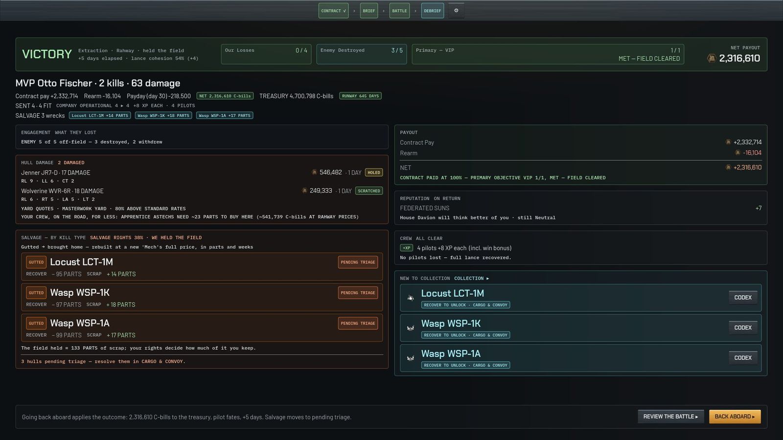The height and width of the screenshot is (440, 783).
Task: Click the SCRATCHED status tag on Wolverine
Action: pos(369,191)
